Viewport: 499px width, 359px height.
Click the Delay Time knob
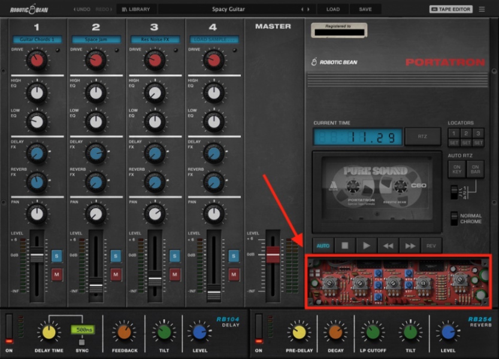[x=49, y=331]
